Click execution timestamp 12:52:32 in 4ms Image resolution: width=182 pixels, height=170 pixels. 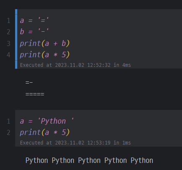(x=75, y=65)
